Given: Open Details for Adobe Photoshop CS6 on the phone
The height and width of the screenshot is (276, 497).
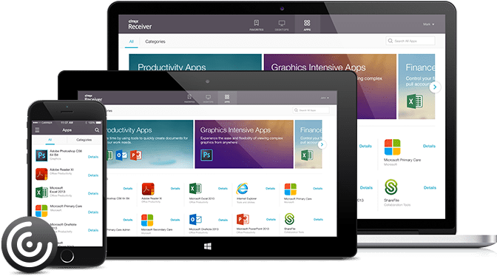Looking at the screenshot, I should point(93,157).
